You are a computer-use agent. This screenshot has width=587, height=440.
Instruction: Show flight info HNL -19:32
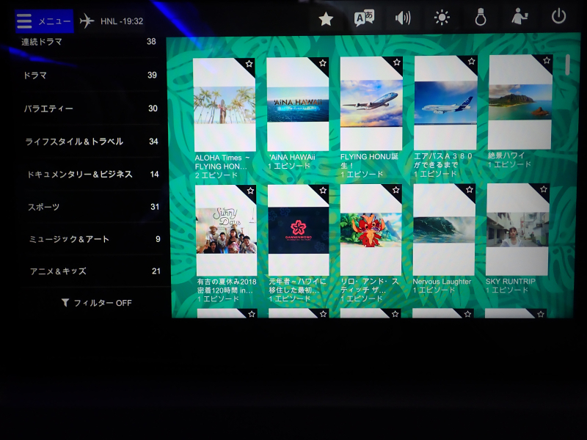pos(112,21)
